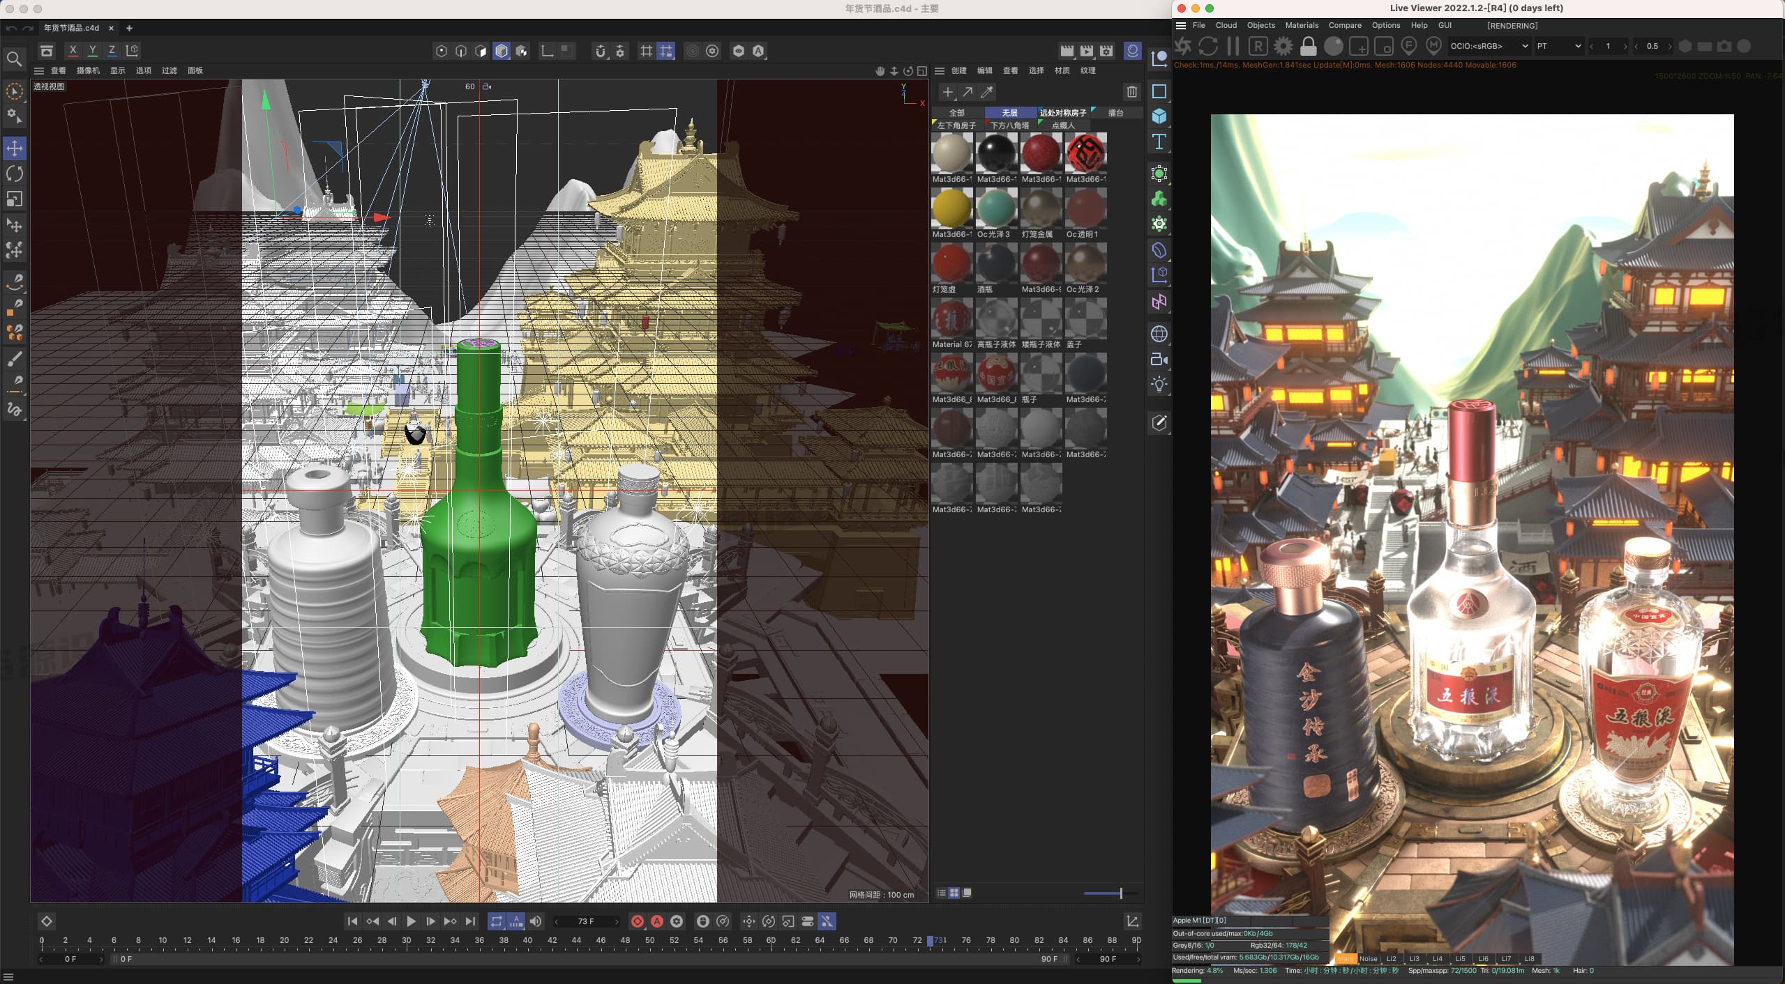The image size is (1785, 984).
Task: Decrease the value 1 left arrow stepper
Action: 1592,47
